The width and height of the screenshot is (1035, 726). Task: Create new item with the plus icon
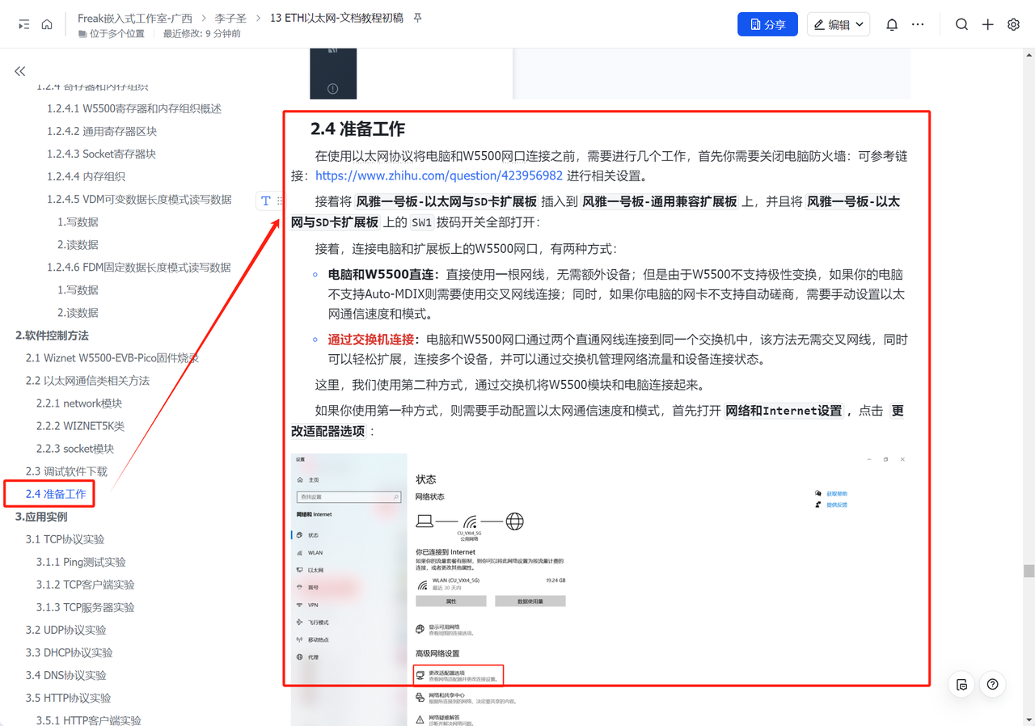tap(987, 25)
